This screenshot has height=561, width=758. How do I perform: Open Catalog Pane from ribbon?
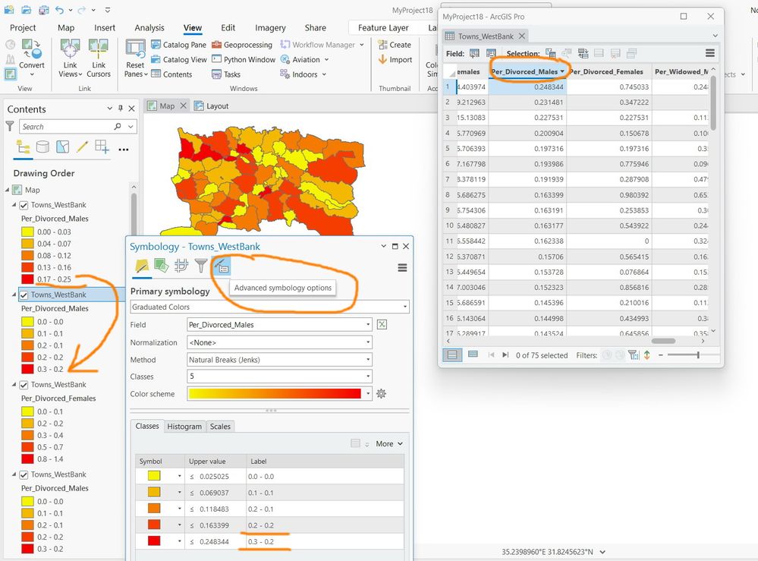[x=178, y=45]
